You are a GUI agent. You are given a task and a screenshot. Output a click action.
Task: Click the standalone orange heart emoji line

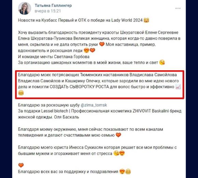(21, 165)
